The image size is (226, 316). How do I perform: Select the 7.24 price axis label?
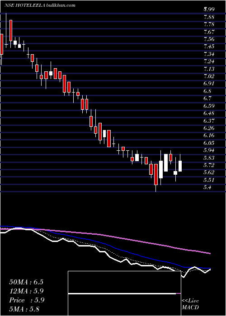[209, 61]
